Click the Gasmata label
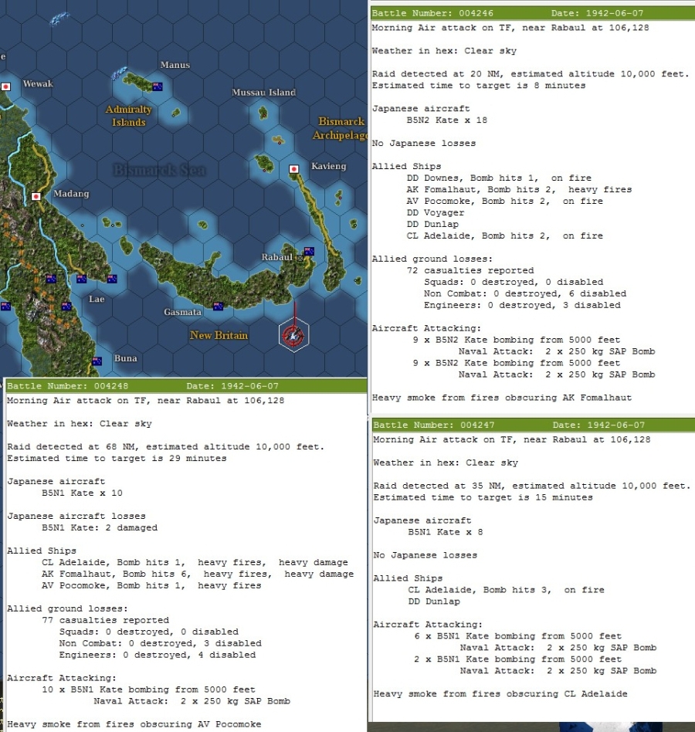 click(182, 312)
